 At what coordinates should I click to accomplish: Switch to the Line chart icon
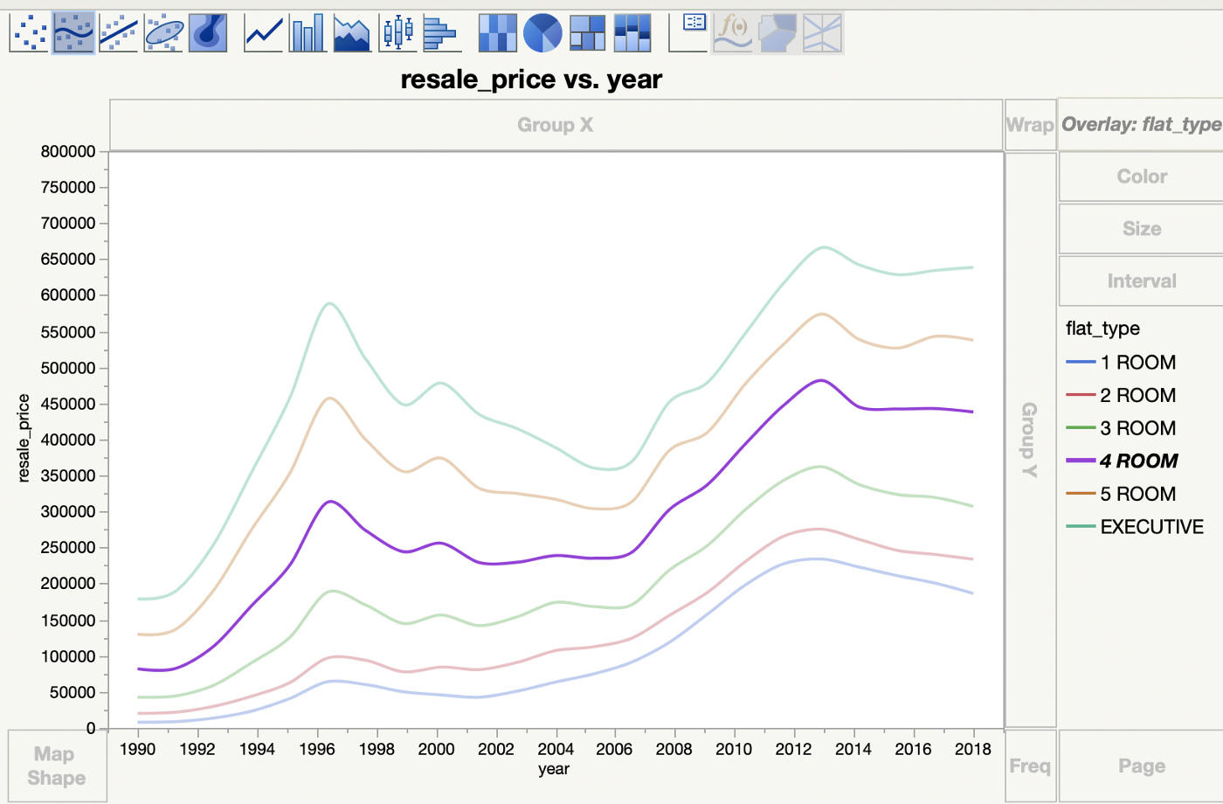(x=263, y=33)
